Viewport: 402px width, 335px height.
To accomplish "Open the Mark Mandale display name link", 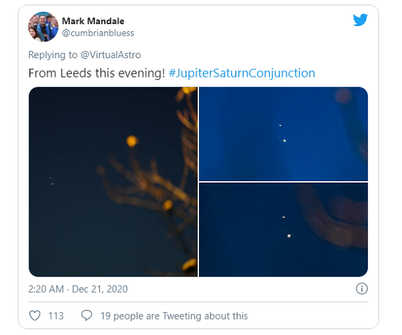I will pyautogui.click(x=93, y=20).
